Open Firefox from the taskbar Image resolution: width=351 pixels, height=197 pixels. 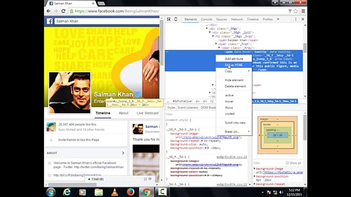[131, 192]
